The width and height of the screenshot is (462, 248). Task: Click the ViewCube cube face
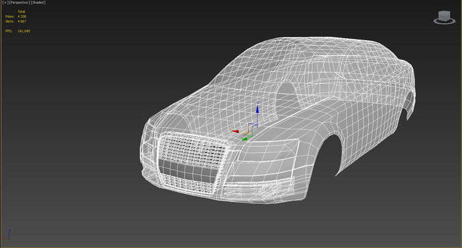444,16
